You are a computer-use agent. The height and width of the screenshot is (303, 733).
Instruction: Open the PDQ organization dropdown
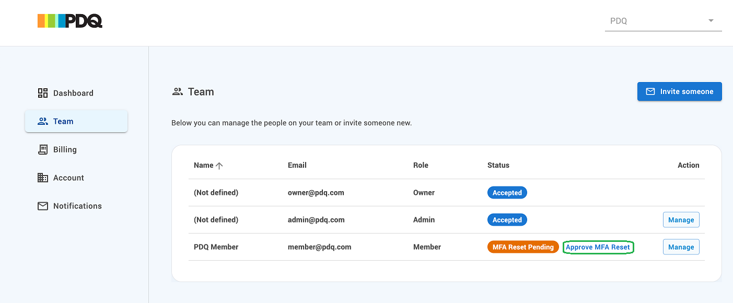point(662,21)
